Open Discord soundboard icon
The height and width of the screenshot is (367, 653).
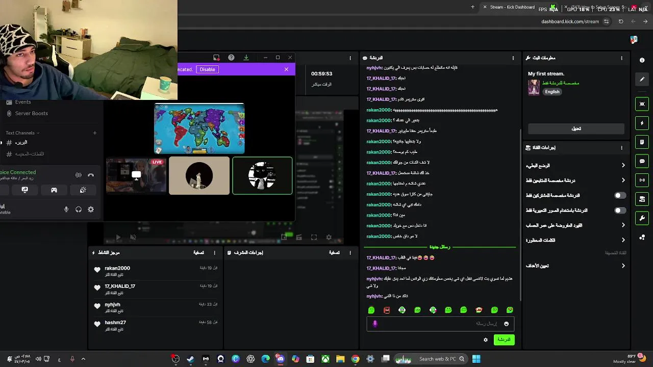[83, 190]
